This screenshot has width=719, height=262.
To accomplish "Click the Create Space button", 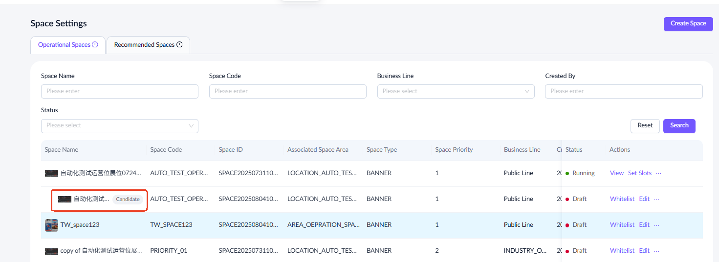I will (688, 24).
